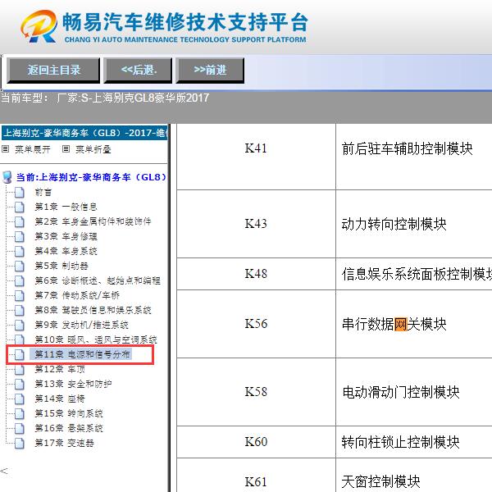Open 第5章 制动器
This screenshot has width=492, height=492.
(61, 266)
